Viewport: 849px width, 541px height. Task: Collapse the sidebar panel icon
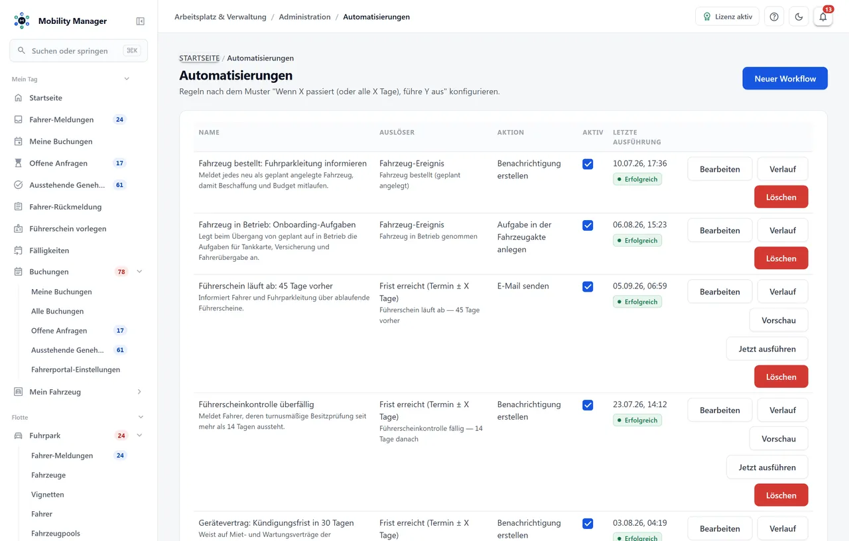140,21
